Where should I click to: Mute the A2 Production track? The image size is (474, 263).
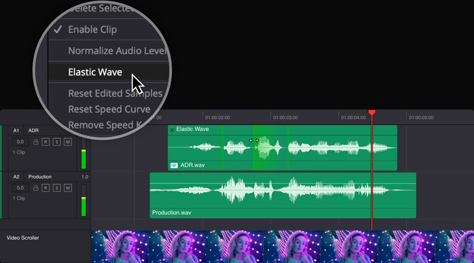click(67, 188)
